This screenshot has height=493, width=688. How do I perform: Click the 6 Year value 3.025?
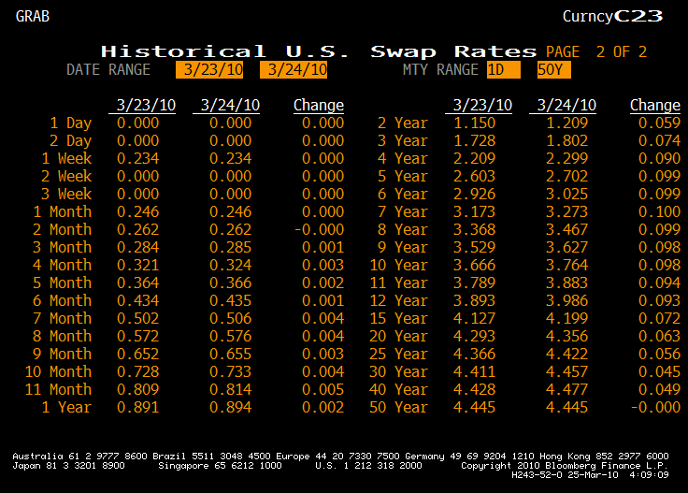(566, 194)
